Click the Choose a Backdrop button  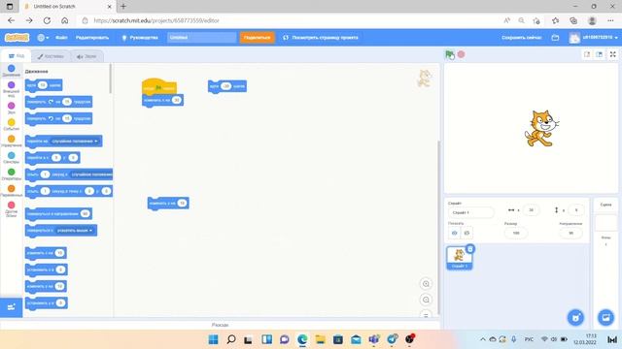605,317
